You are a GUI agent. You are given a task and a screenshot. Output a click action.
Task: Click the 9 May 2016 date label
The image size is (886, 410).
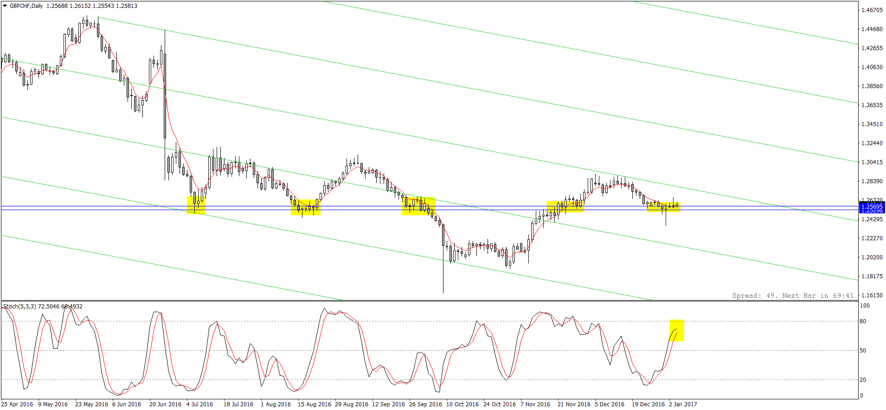53,404
